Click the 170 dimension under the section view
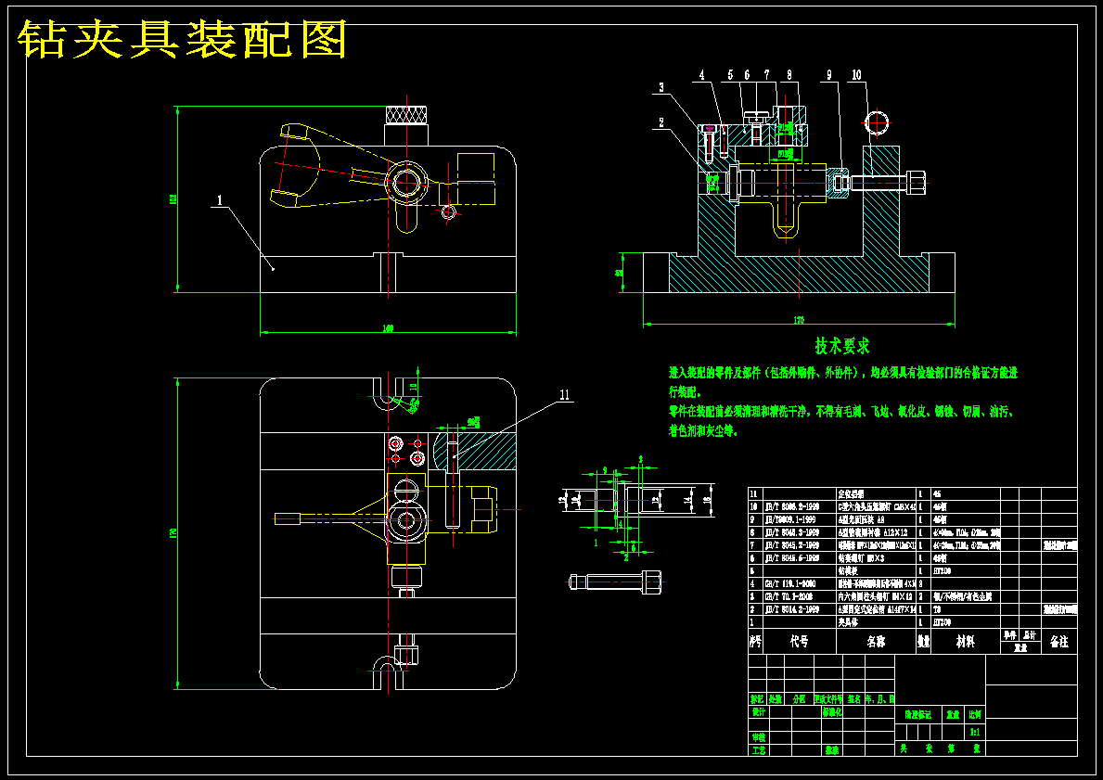 799,321
